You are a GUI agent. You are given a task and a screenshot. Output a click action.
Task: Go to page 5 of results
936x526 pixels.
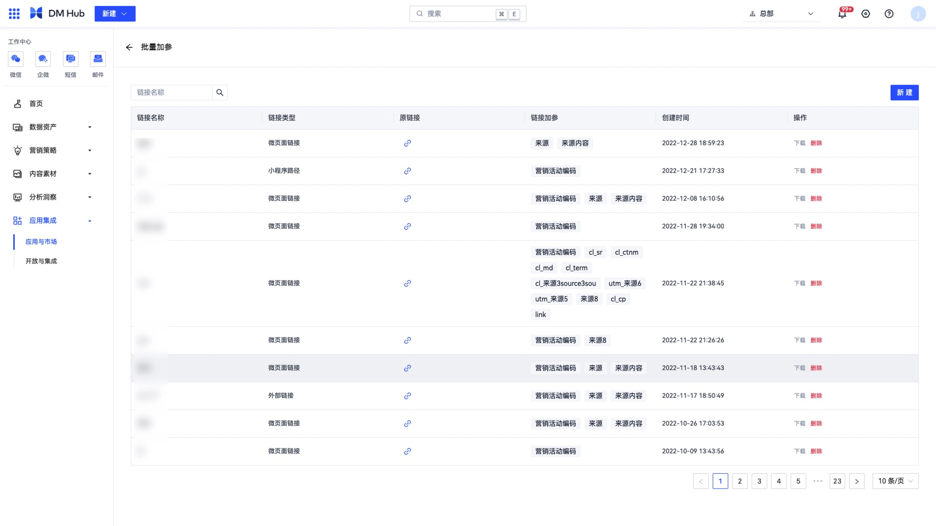click(x=798, y=481)
